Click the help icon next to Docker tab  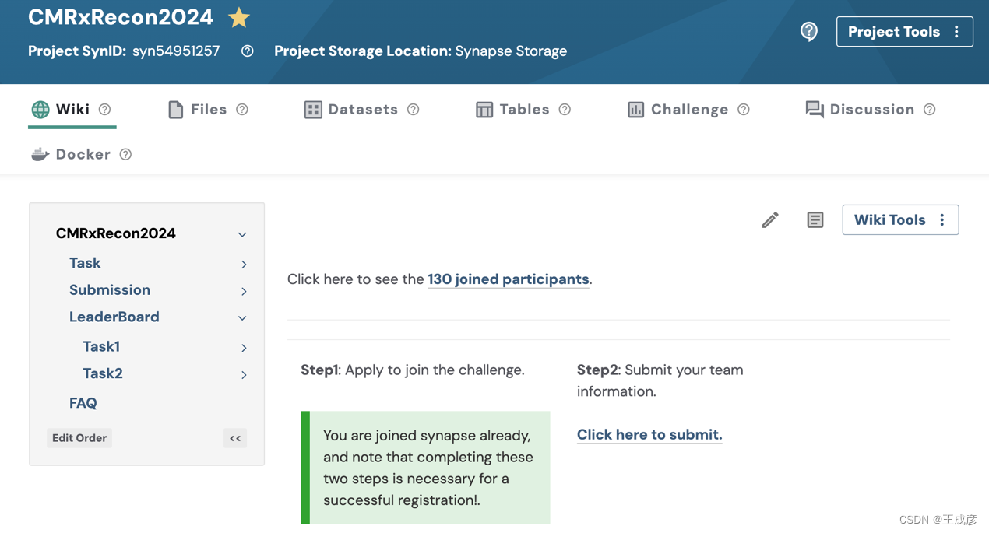coord(125,154)
